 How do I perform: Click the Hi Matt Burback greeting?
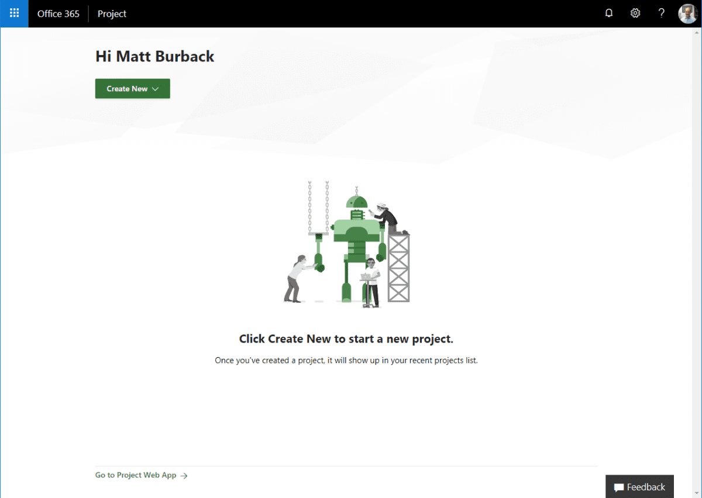pyautogui.click(x=154, y=56)
